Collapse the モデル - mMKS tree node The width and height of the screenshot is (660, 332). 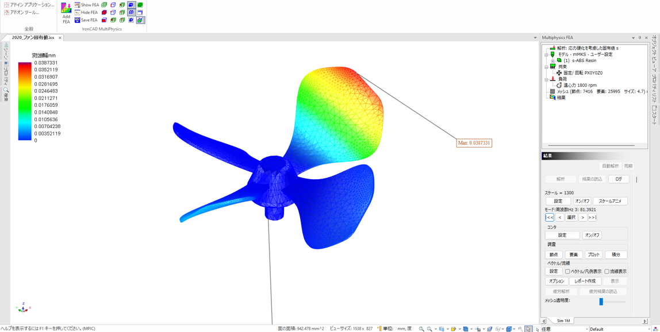click(546, 55)
